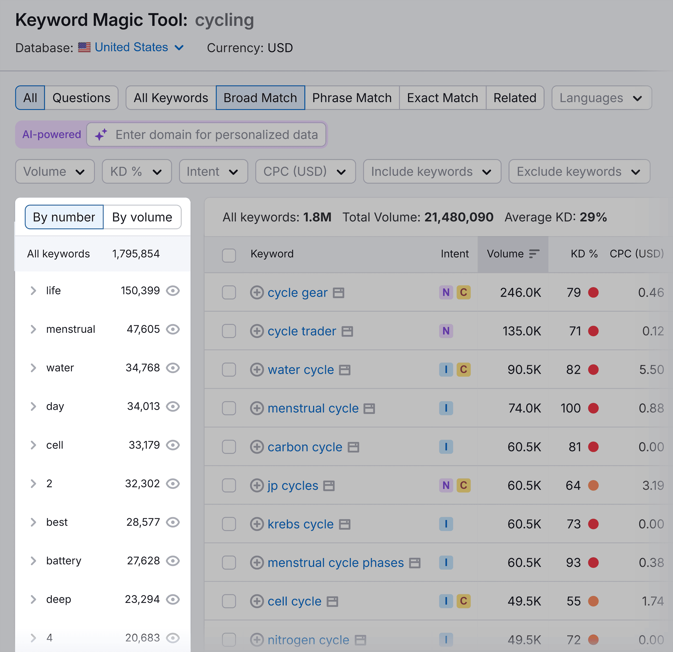Viewport: 673px width, 652px height.
Task: Open the Volume filter dropdown
Action: point(55,171)
